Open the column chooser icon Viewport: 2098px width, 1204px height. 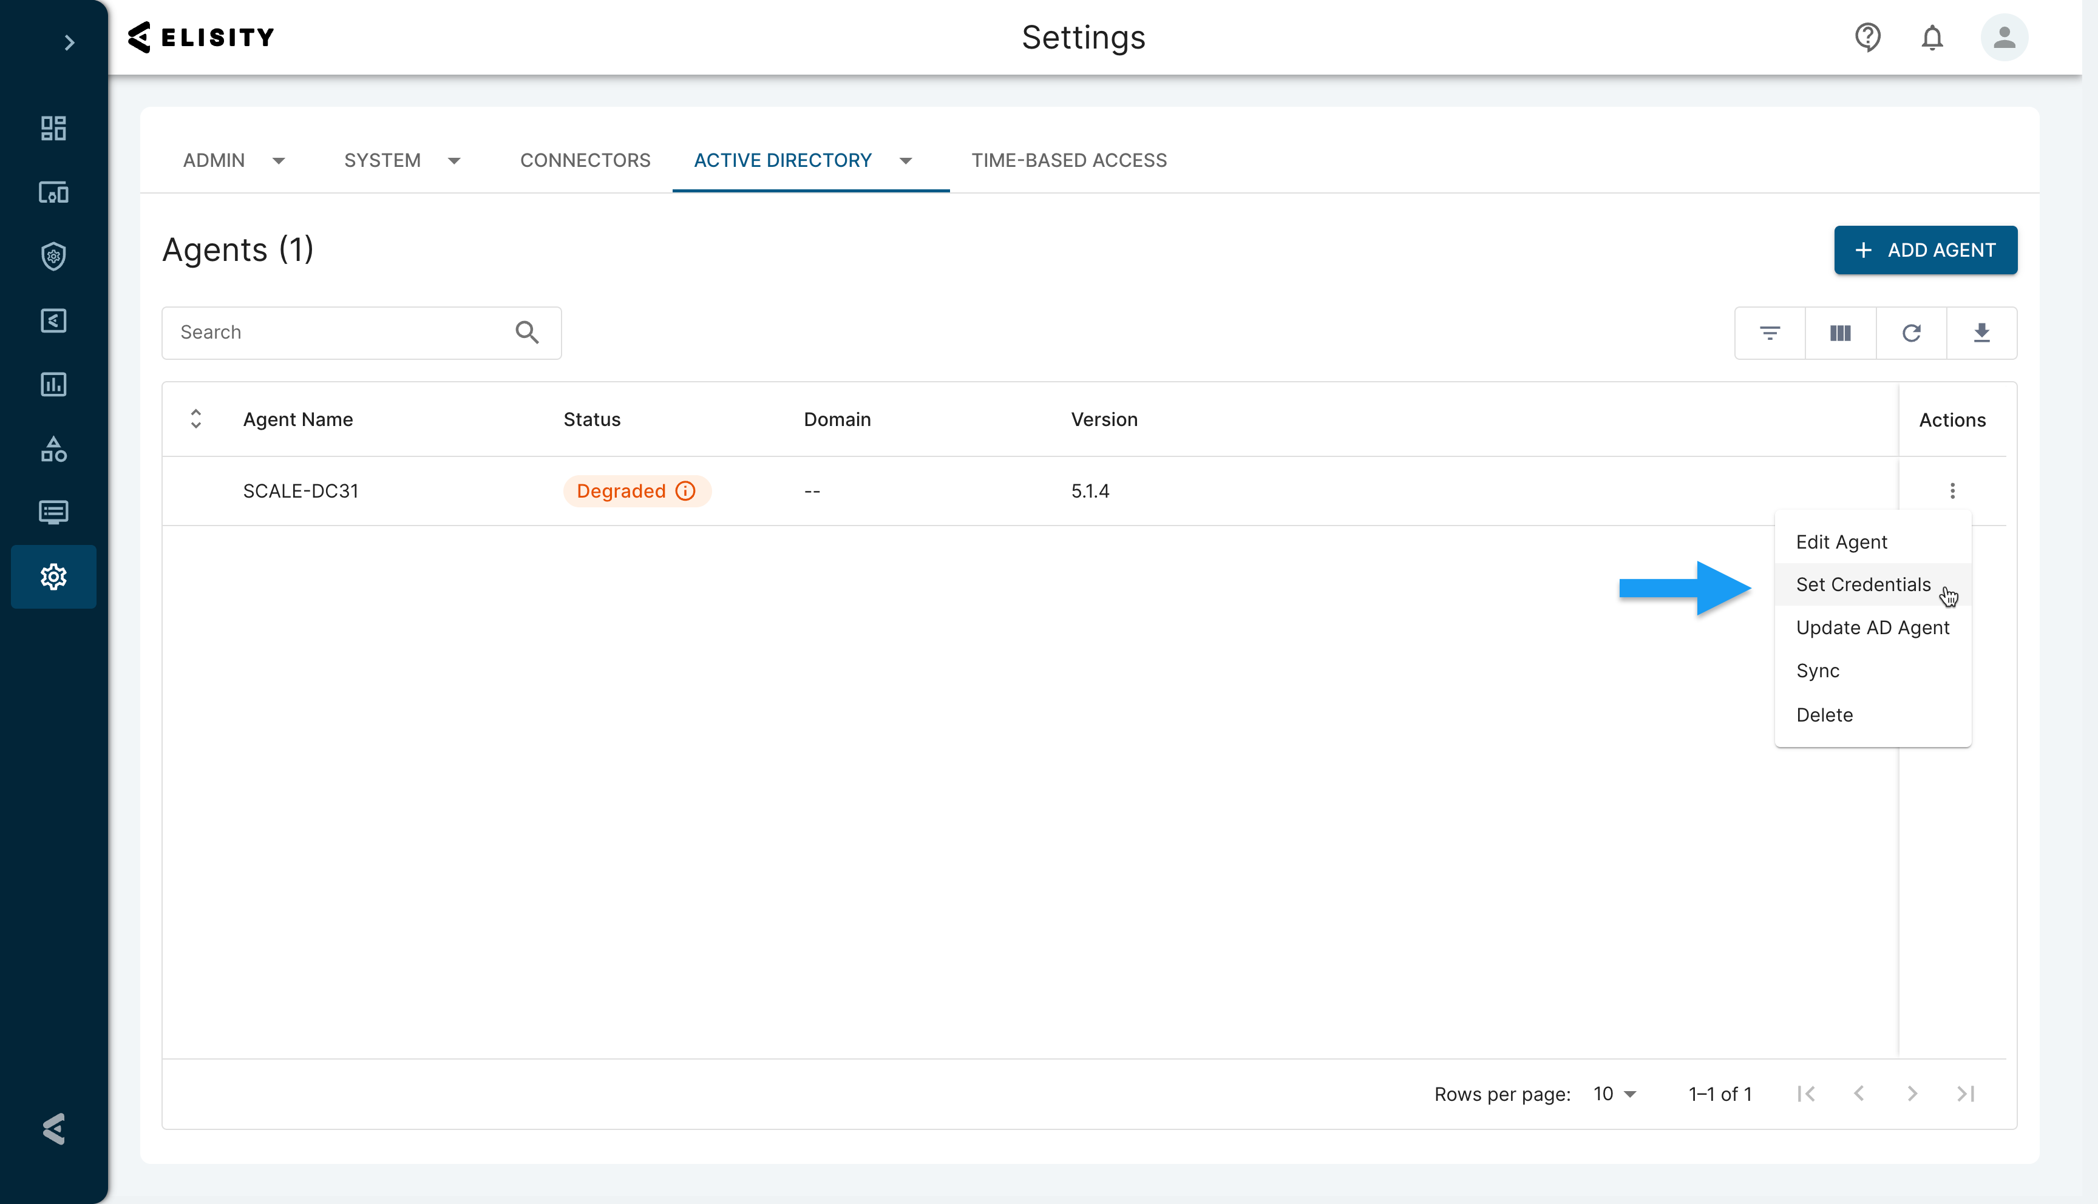pos(1841,333)
